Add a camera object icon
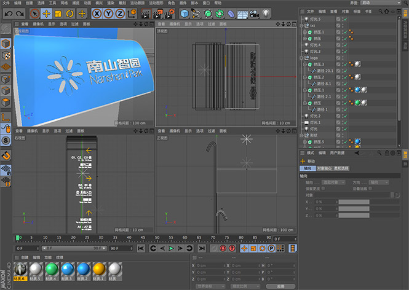The height and width of the screenshot is (290, 409). point(254,14)
